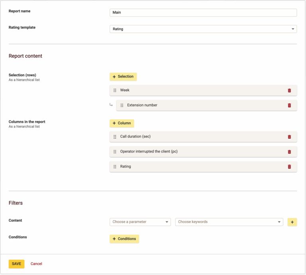Screen dimensions: 306x275
Task: Save the report settings
Action: [16, 264]
